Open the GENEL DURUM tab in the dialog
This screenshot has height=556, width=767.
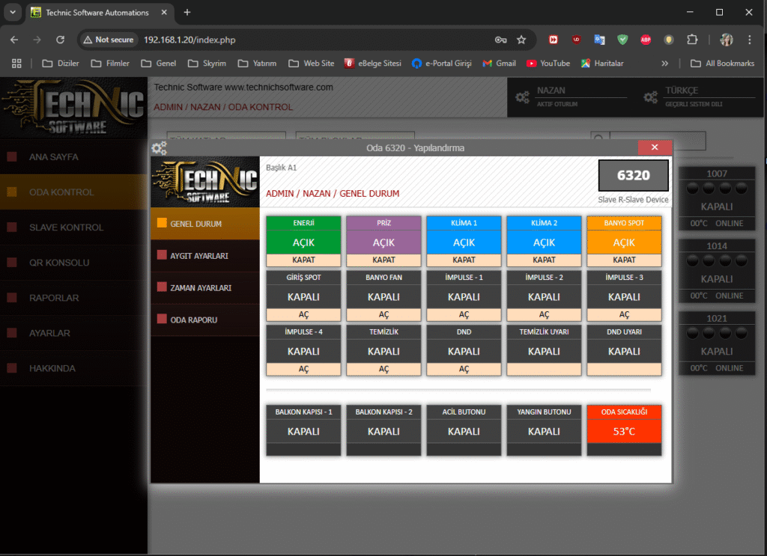(x=205, y=223)
